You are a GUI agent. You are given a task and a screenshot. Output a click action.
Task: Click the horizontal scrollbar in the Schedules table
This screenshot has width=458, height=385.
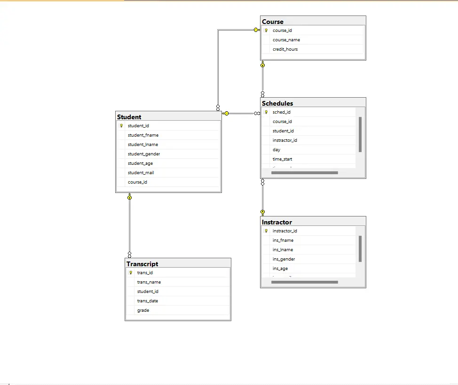coord(304,172)
